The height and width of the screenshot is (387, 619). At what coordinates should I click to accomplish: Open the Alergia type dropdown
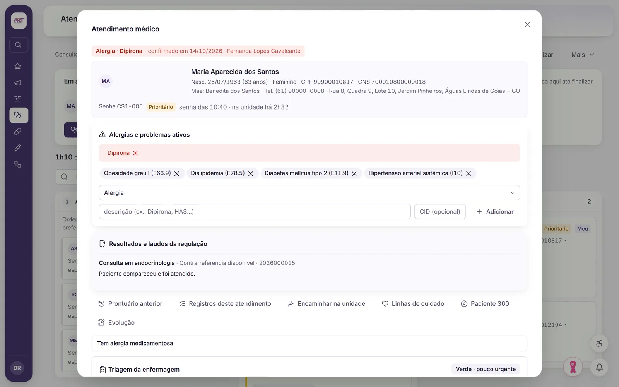(x=309, y=193)
